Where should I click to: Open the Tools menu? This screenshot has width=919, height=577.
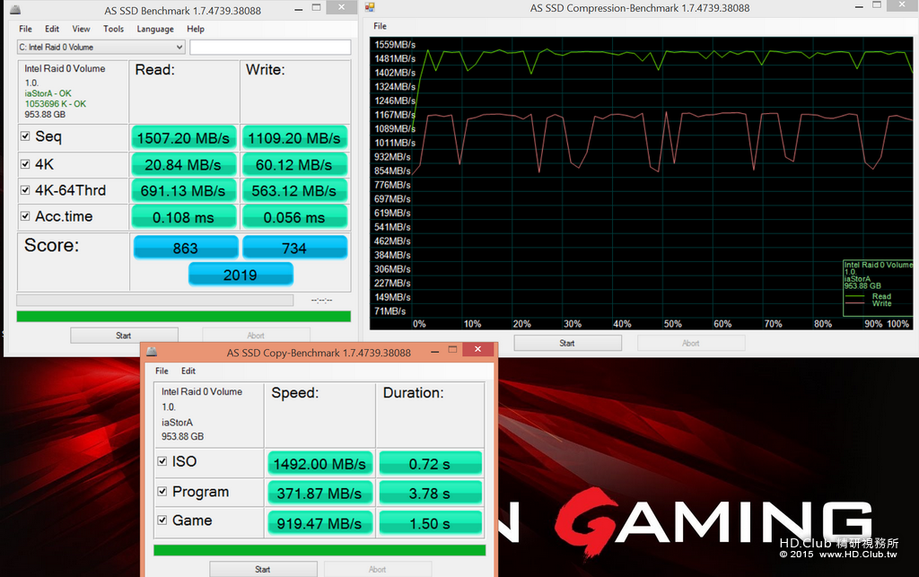pos(114,29)
